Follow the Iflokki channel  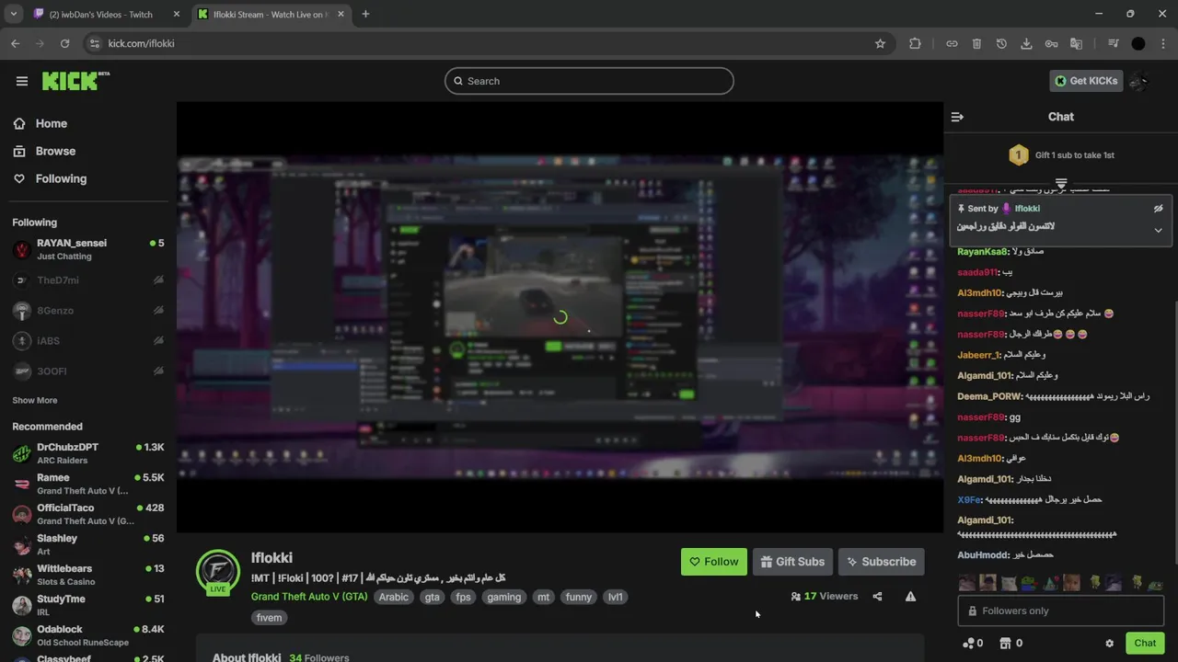(x=714, y=562)
